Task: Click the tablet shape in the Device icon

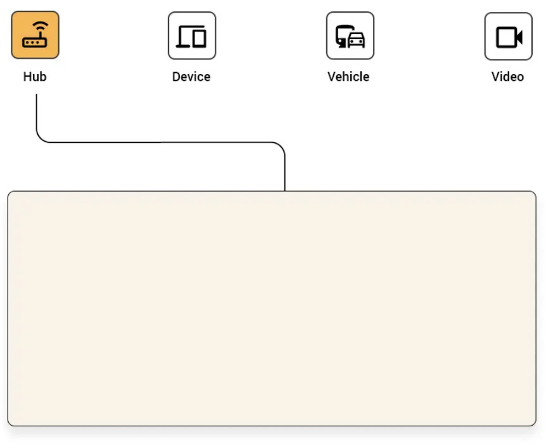Action: 200,38
